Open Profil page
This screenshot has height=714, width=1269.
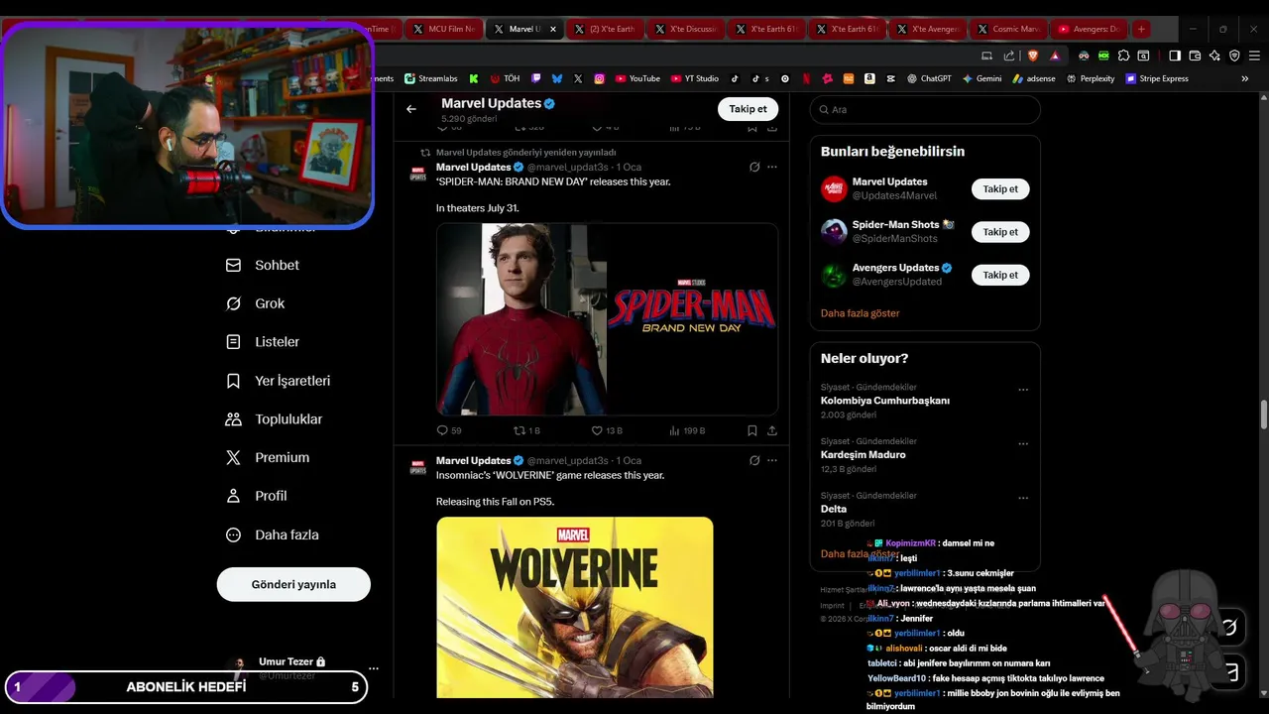point(256,496)
